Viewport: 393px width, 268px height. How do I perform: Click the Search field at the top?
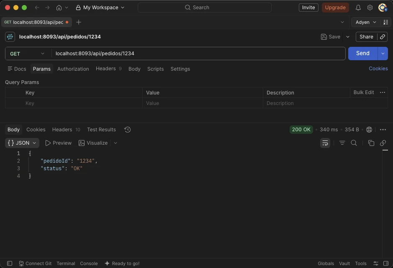point(205,8)
